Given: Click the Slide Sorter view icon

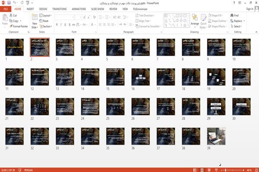Looking at the screenshot, I should pos(202,170).
